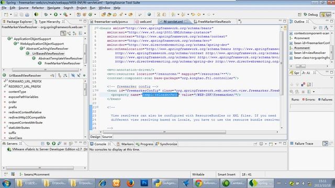Click Show Type Hierarchy button in hierarchy view
Screen dimensions: 335x188
(x=63, y=33)
